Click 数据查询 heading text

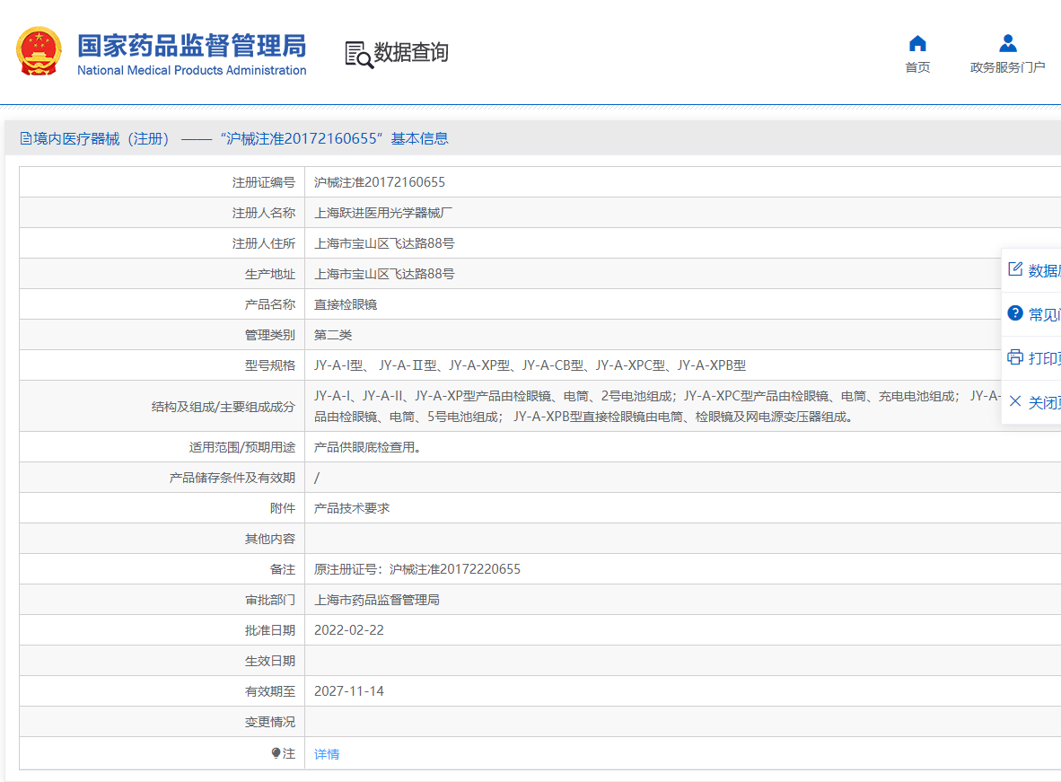[x=411, y=52]
